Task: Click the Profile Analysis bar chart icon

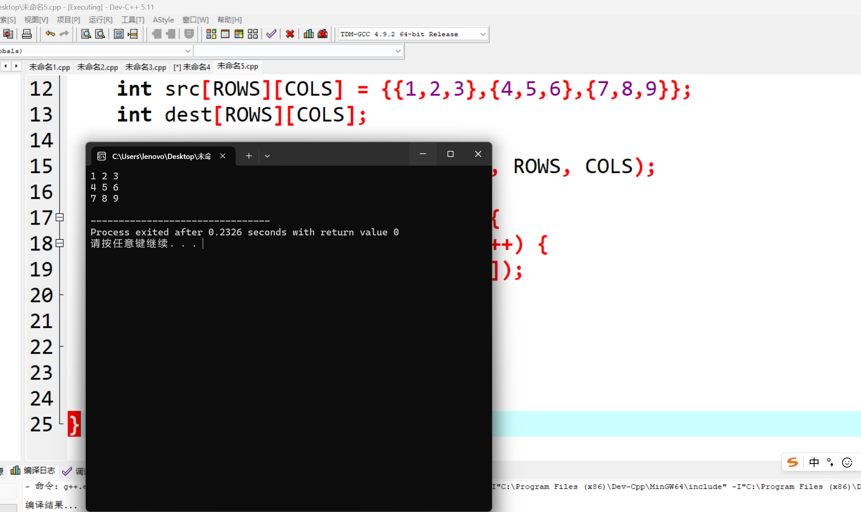Action: (309, 34)
